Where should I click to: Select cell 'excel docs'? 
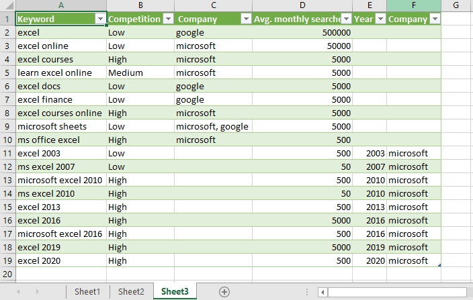[61, 86]
